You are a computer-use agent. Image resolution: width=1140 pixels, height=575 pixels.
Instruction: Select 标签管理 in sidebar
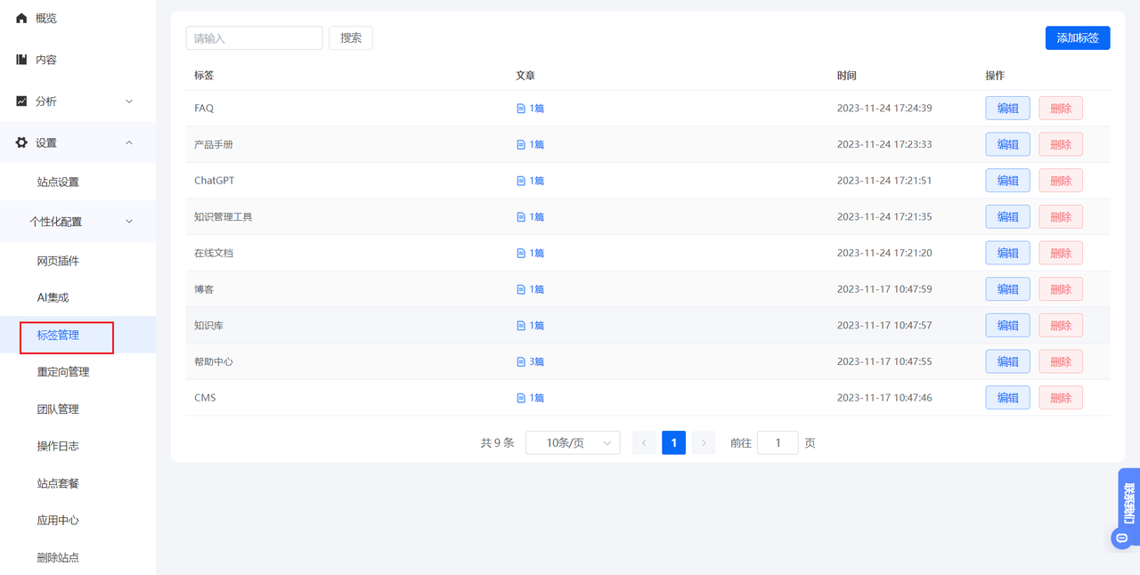click(x=58, y=336)
